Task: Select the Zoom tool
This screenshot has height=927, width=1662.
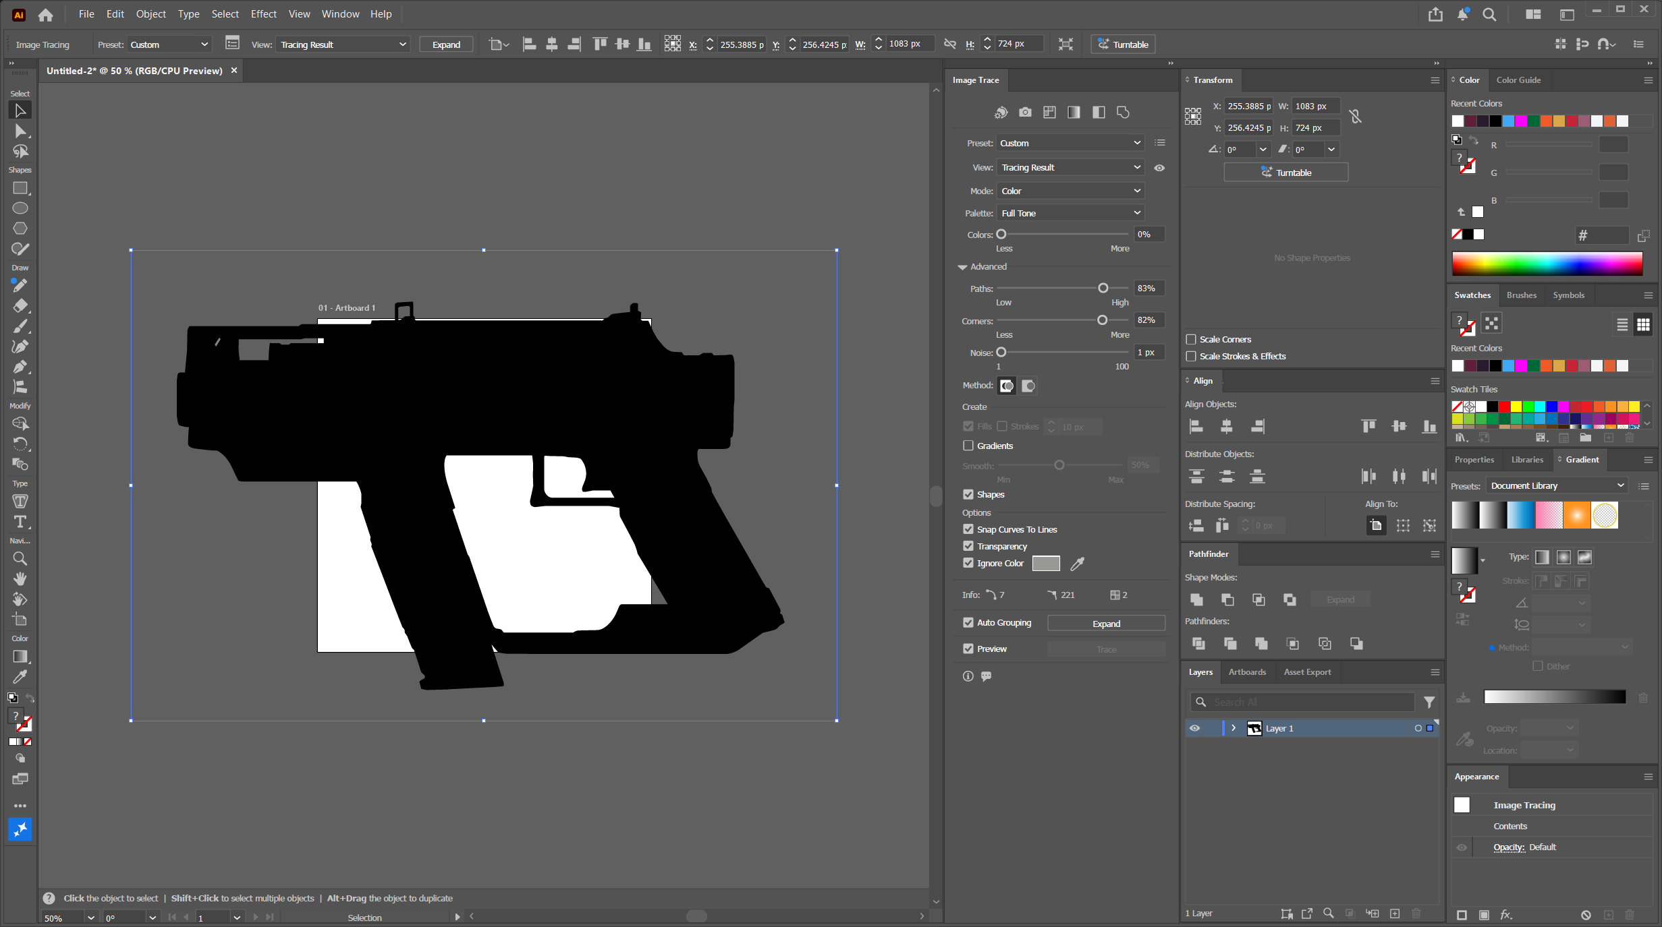Action: click(20, 559)
